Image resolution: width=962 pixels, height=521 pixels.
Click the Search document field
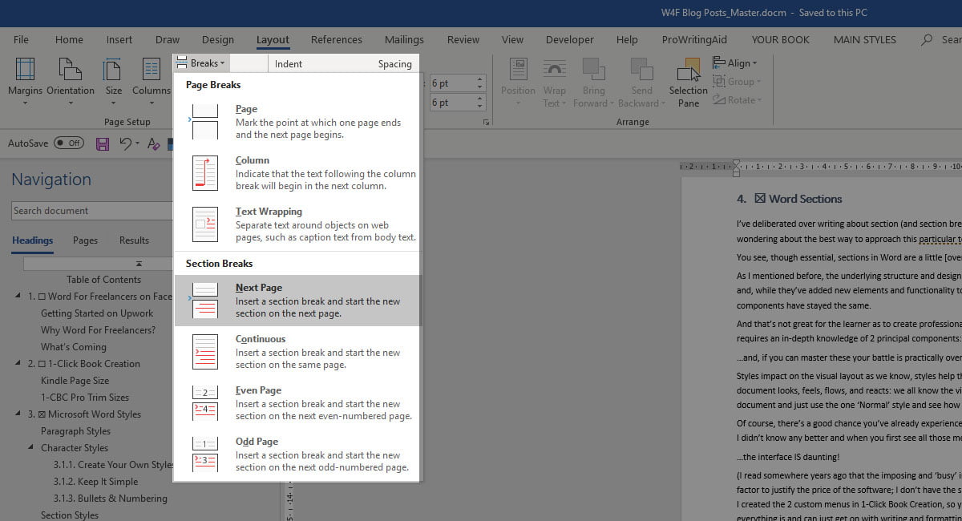pos(92,211)
